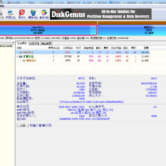Image resolution: width=166 pixels, height=166 pixels.
Task: Click the 数据分配情况图 label
Action: pos(41,125)
